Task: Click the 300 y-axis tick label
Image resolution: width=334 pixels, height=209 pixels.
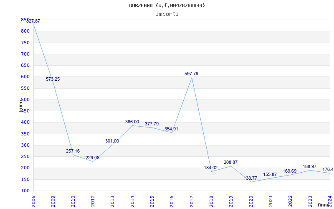Action: [25, 145]
